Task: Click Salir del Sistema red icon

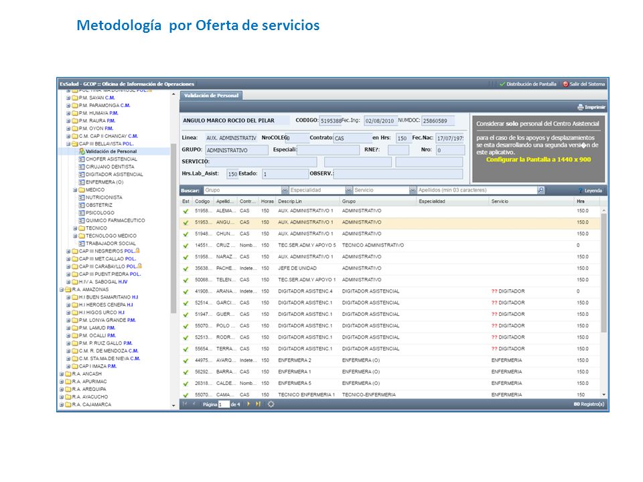Action: [x=565, y=84]
